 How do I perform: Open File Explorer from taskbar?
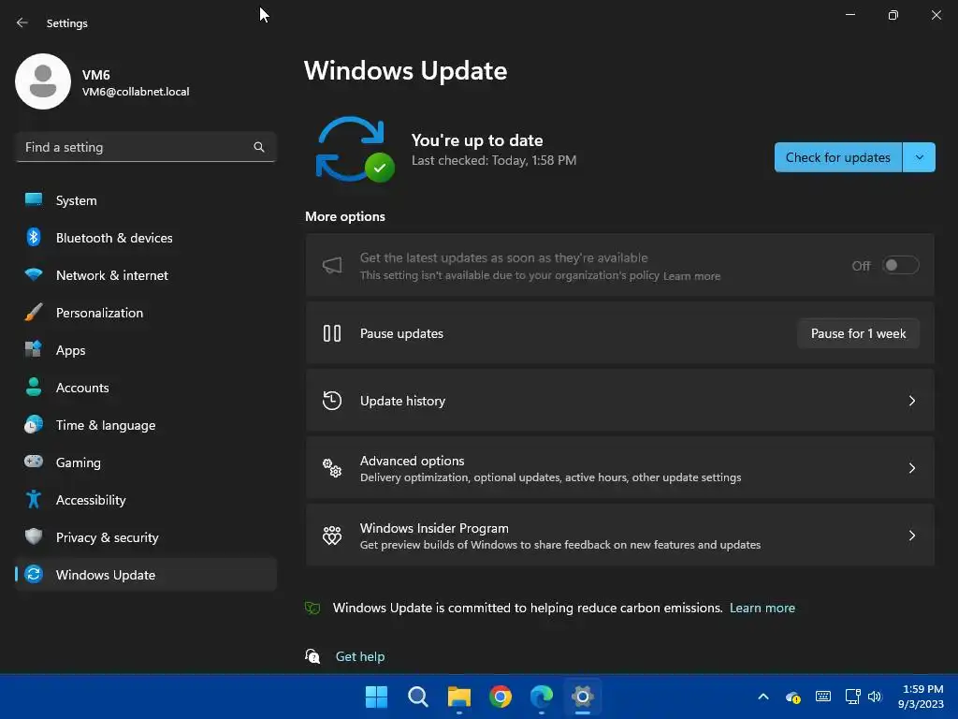(x=458, y=697)
